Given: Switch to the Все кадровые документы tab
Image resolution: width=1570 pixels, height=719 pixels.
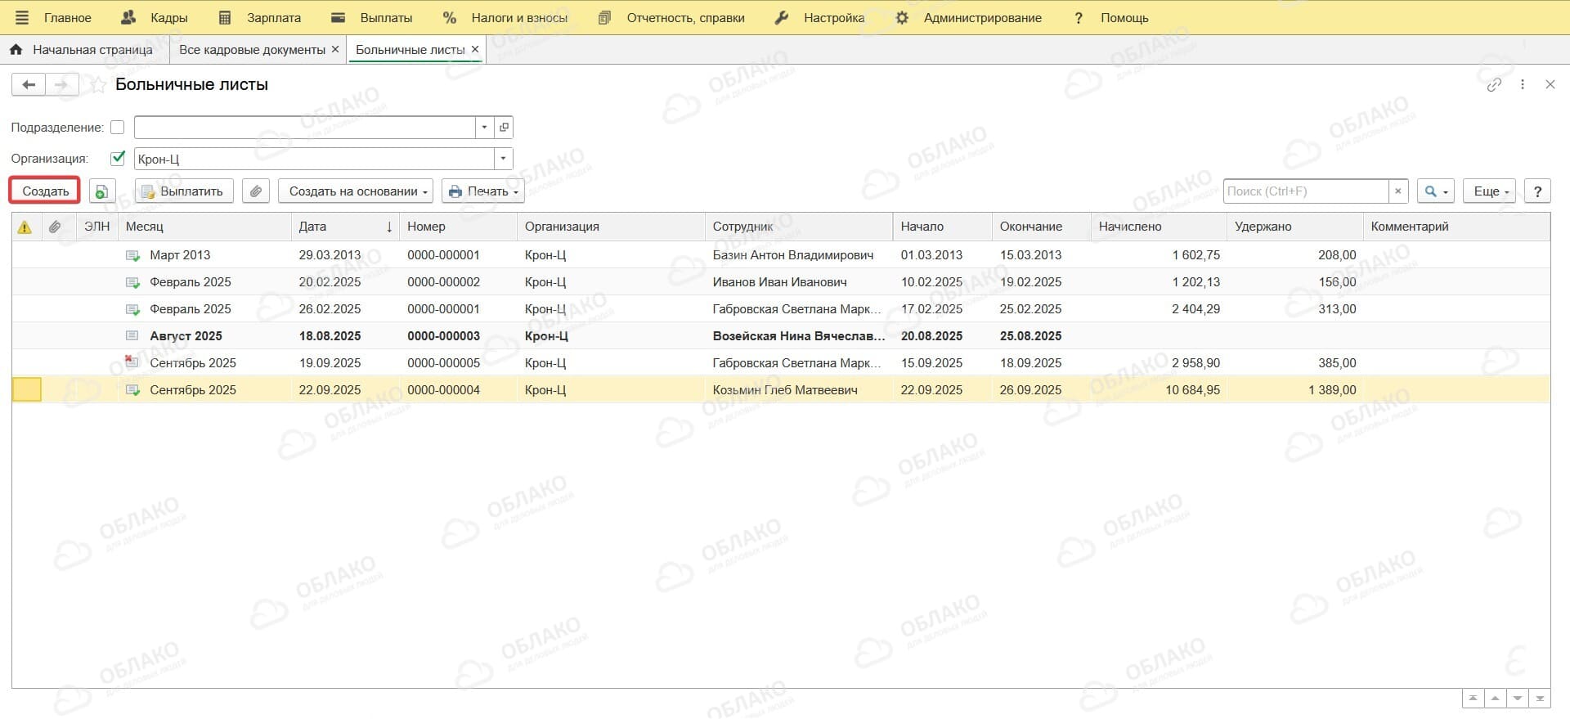Looking at the screenshot, I should pos(252,49).
